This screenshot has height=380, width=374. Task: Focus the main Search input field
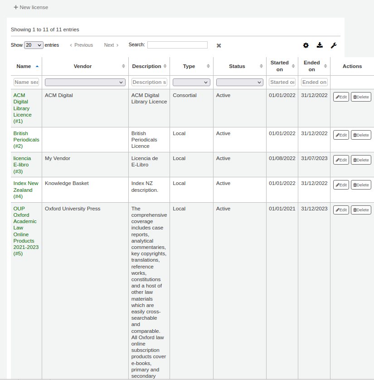[x=177, y=45]
